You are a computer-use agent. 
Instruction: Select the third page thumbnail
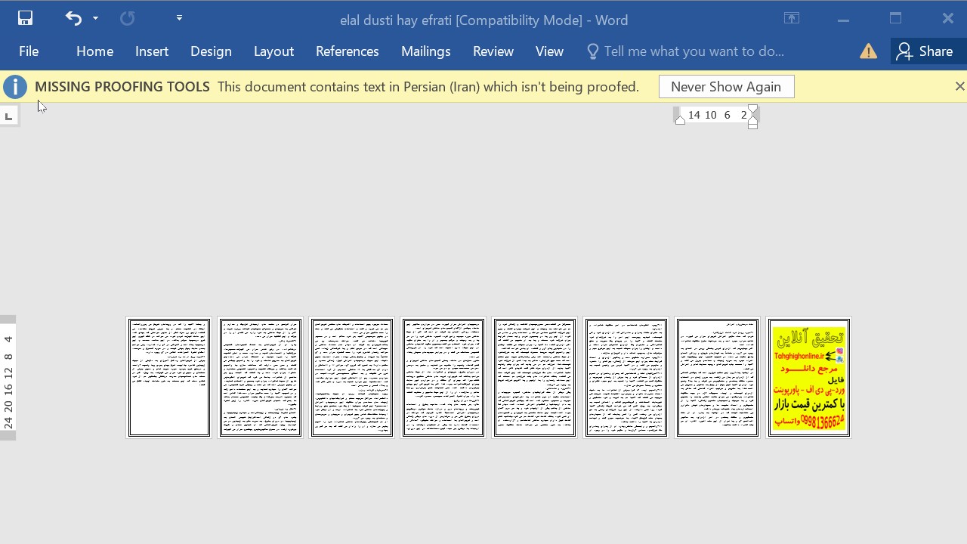[x=351, y=378]
